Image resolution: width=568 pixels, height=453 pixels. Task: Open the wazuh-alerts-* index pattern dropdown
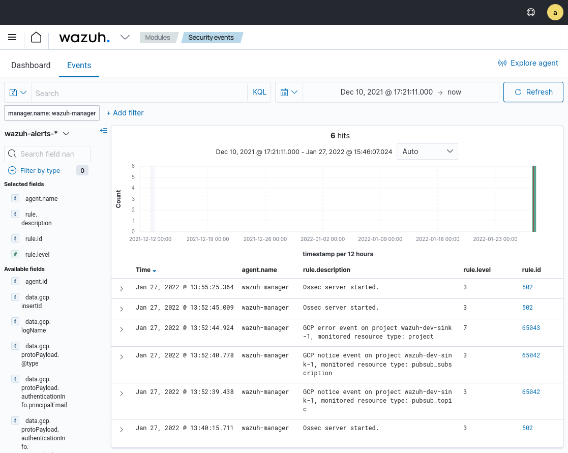coord(37,134)
